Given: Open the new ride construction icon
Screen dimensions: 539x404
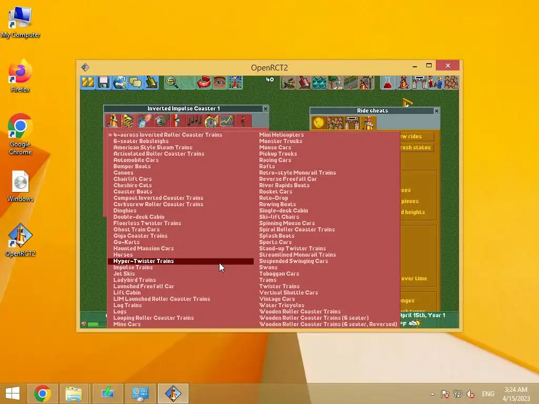Looking at the screenshot, I should tap(367, 83).
